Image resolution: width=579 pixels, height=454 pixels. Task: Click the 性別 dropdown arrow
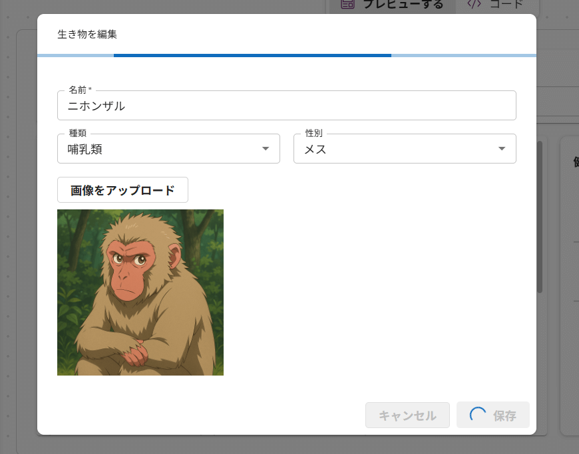coord(502,149)
